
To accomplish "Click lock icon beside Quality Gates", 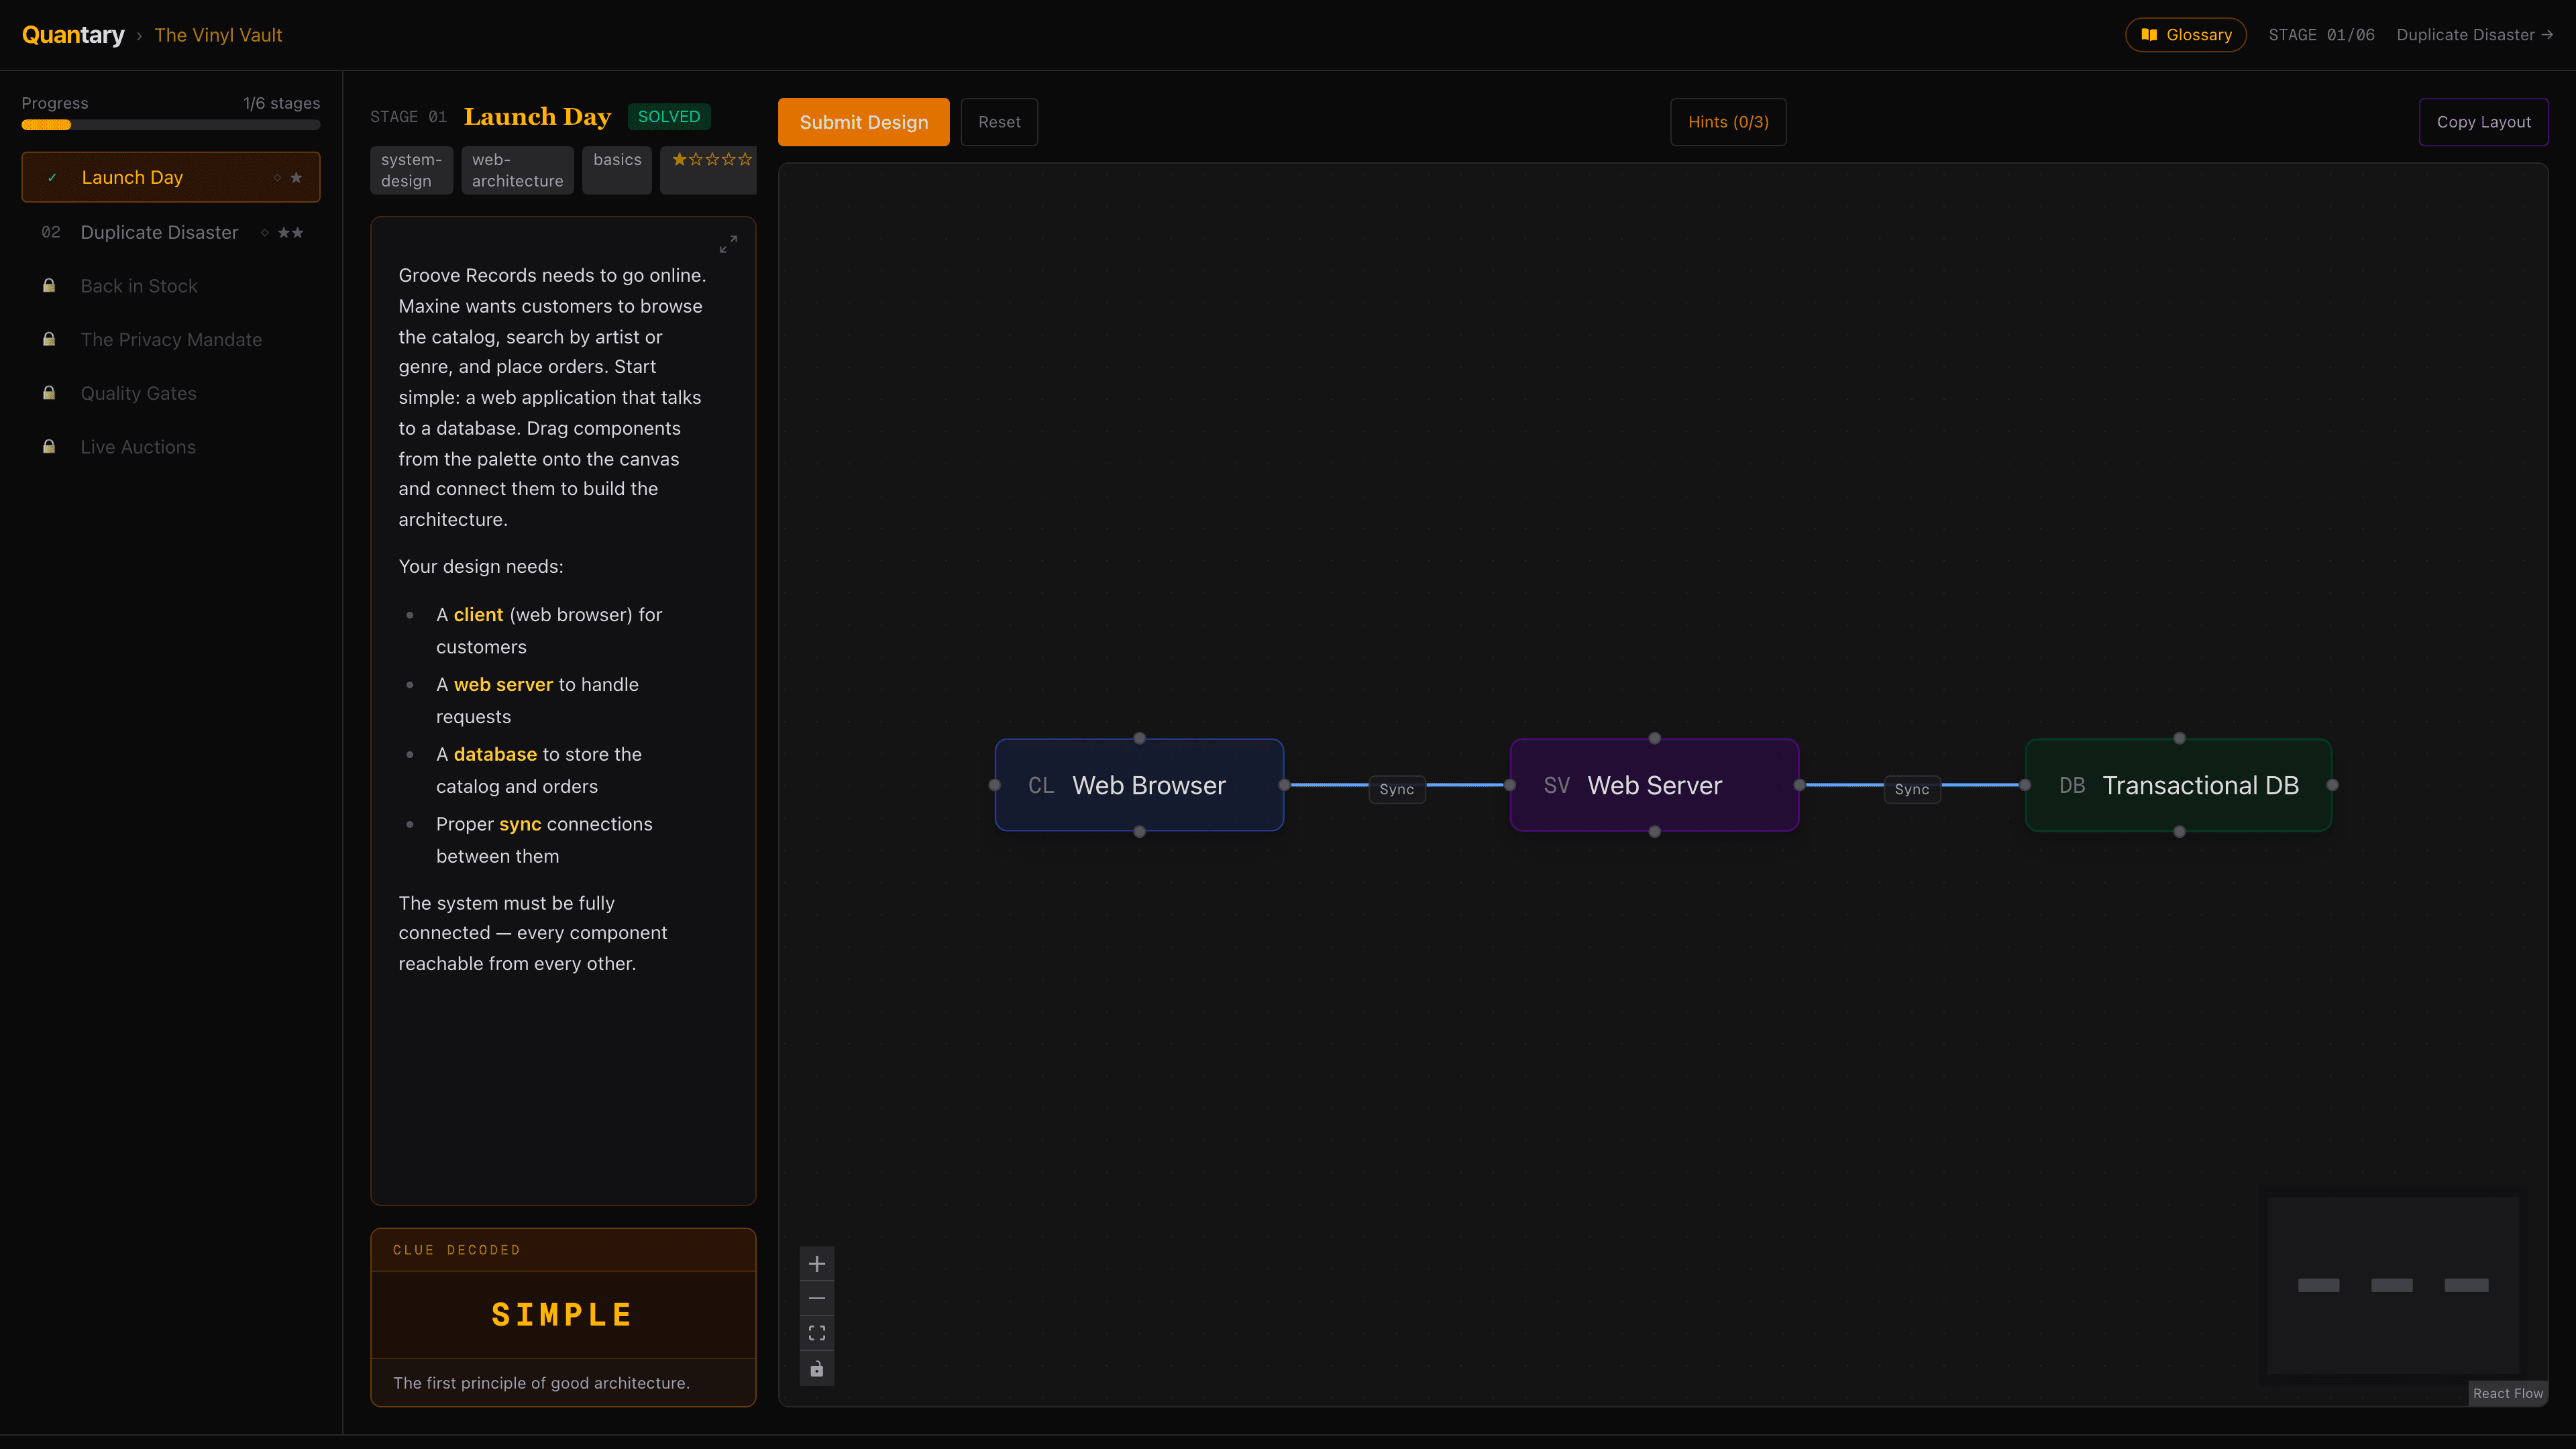I will 49,393.
